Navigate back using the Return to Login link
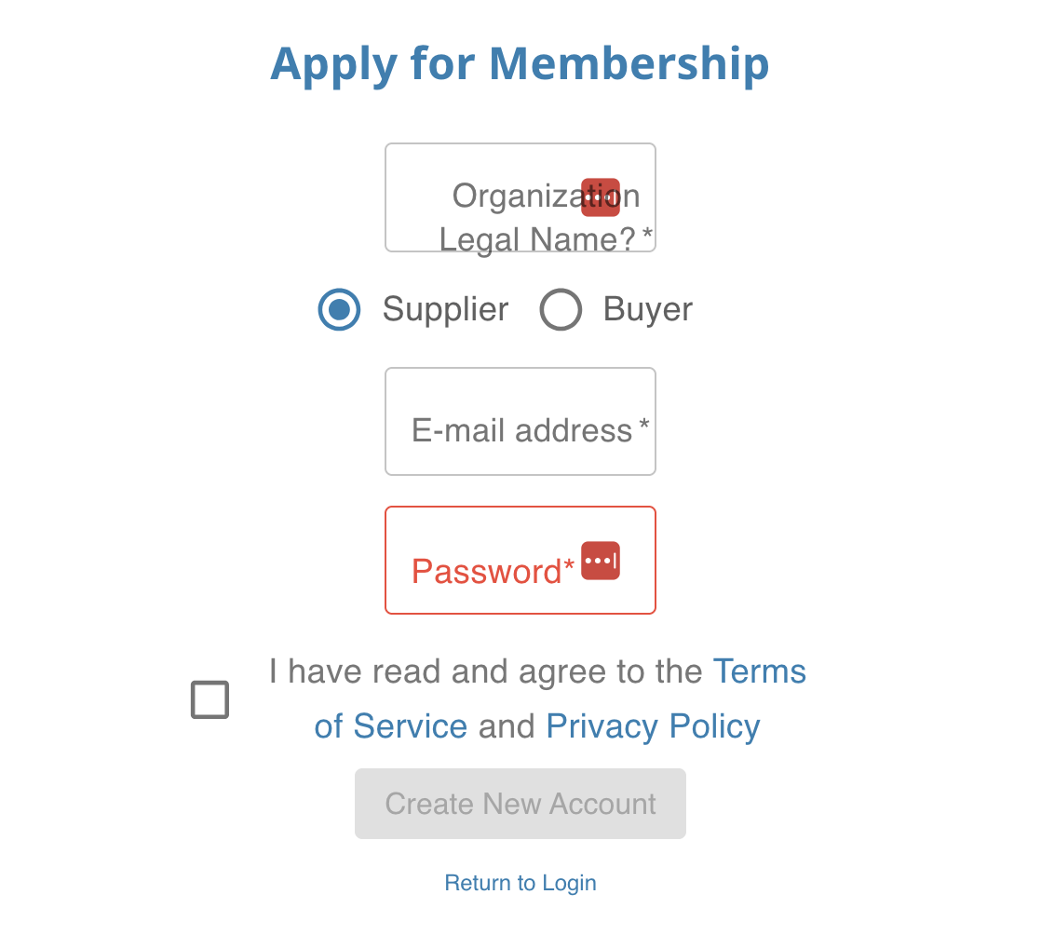The width and height of the screenshot is (1041, 935). coord(520,882)
